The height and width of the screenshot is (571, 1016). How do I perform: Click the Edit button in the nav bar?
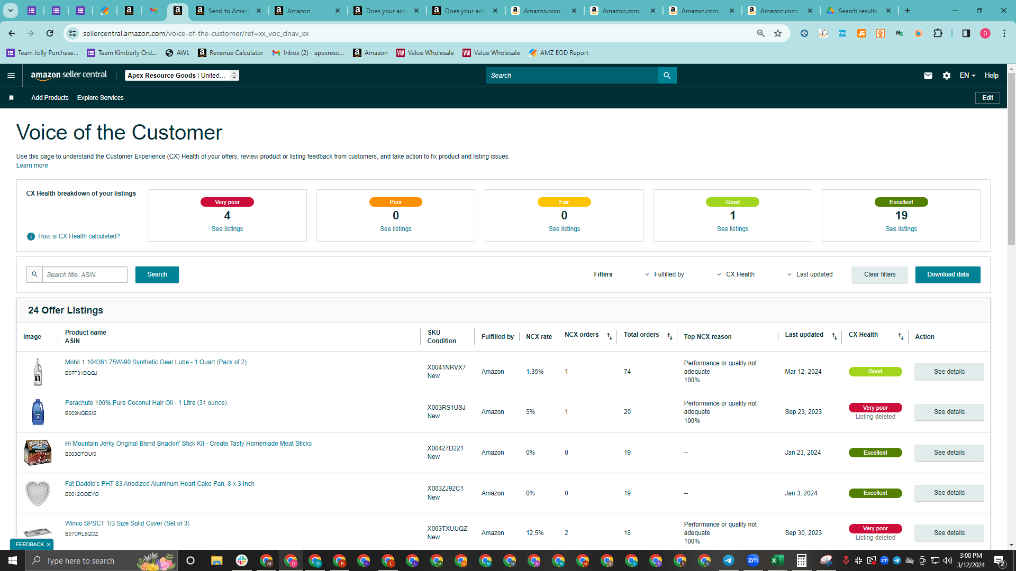[987, 98]
